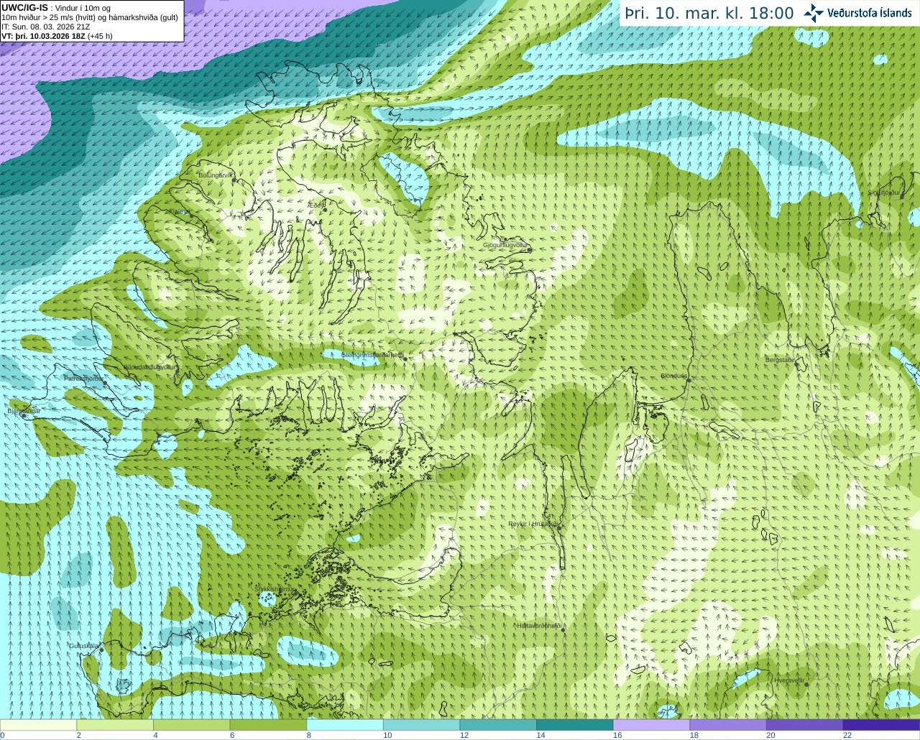
Task: Click the Hveravellir station label
Action: [789, 680]
